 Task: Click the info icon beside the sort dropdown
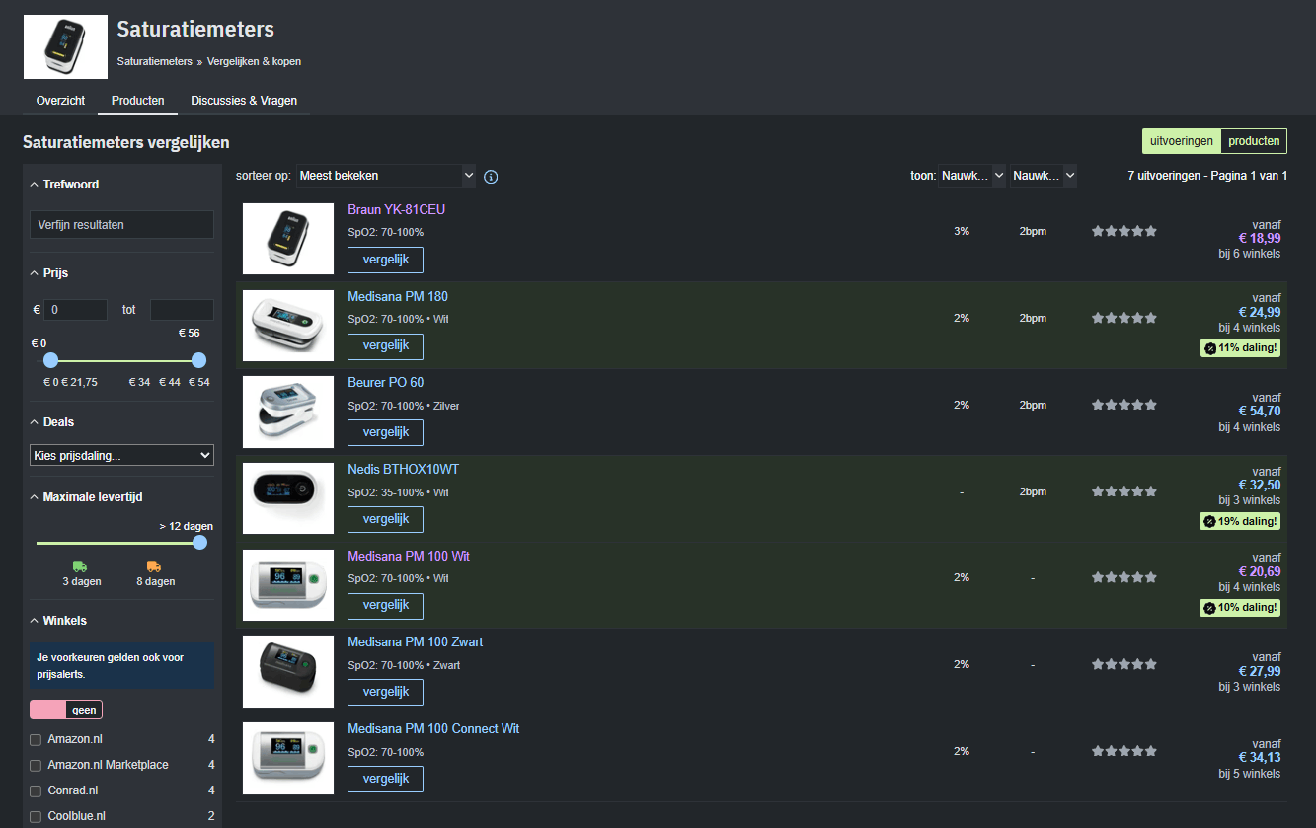491,177
